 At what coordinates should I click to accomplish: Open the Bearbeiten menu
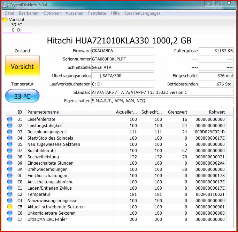tap(28, 13)
